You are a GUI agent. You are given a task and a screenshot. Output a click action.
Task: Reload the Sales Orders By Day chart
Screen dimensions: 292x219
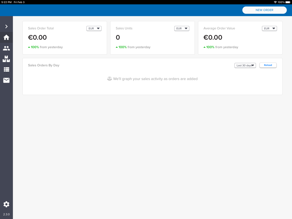(x=268, y=65)
